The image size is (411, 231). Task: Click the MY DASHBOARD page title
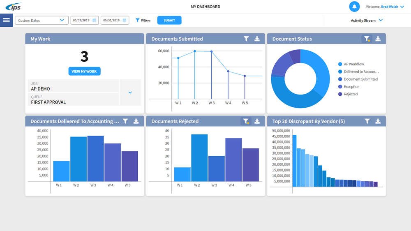205,7
